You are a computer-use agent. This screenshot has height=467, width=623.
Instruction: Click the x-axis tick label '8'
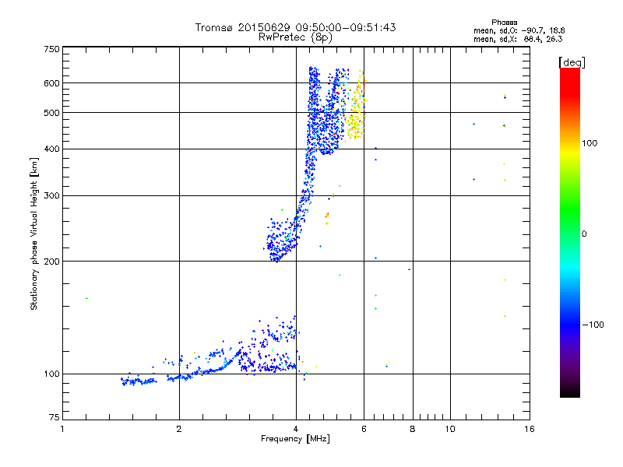pyautogui.click(x=413, y=429)
